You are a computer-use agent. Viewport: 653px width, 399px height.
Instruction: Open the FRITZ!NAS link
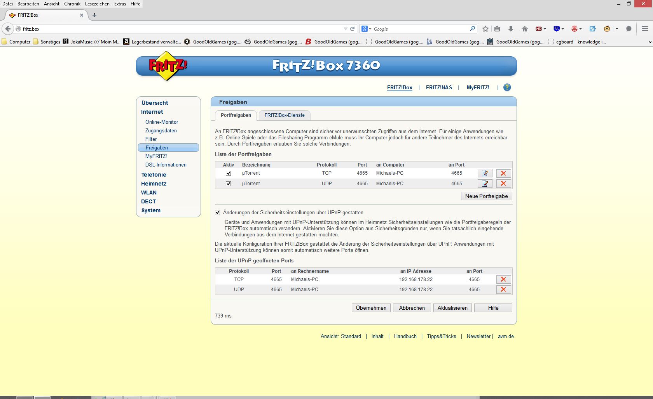click(x=439, y=87)
